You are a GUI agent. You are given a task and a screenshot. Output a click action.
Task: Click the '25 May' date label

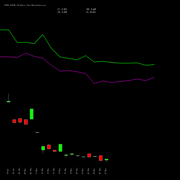94,171
